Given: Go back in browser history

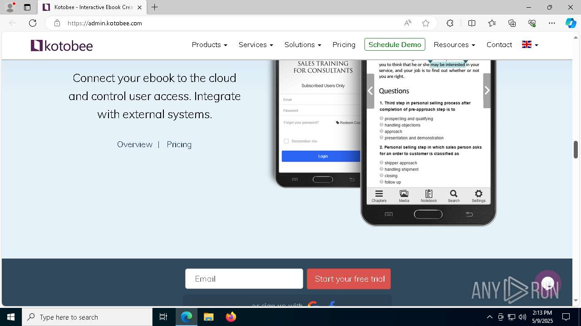Looking at the screenshot, I should coord(13,23).
